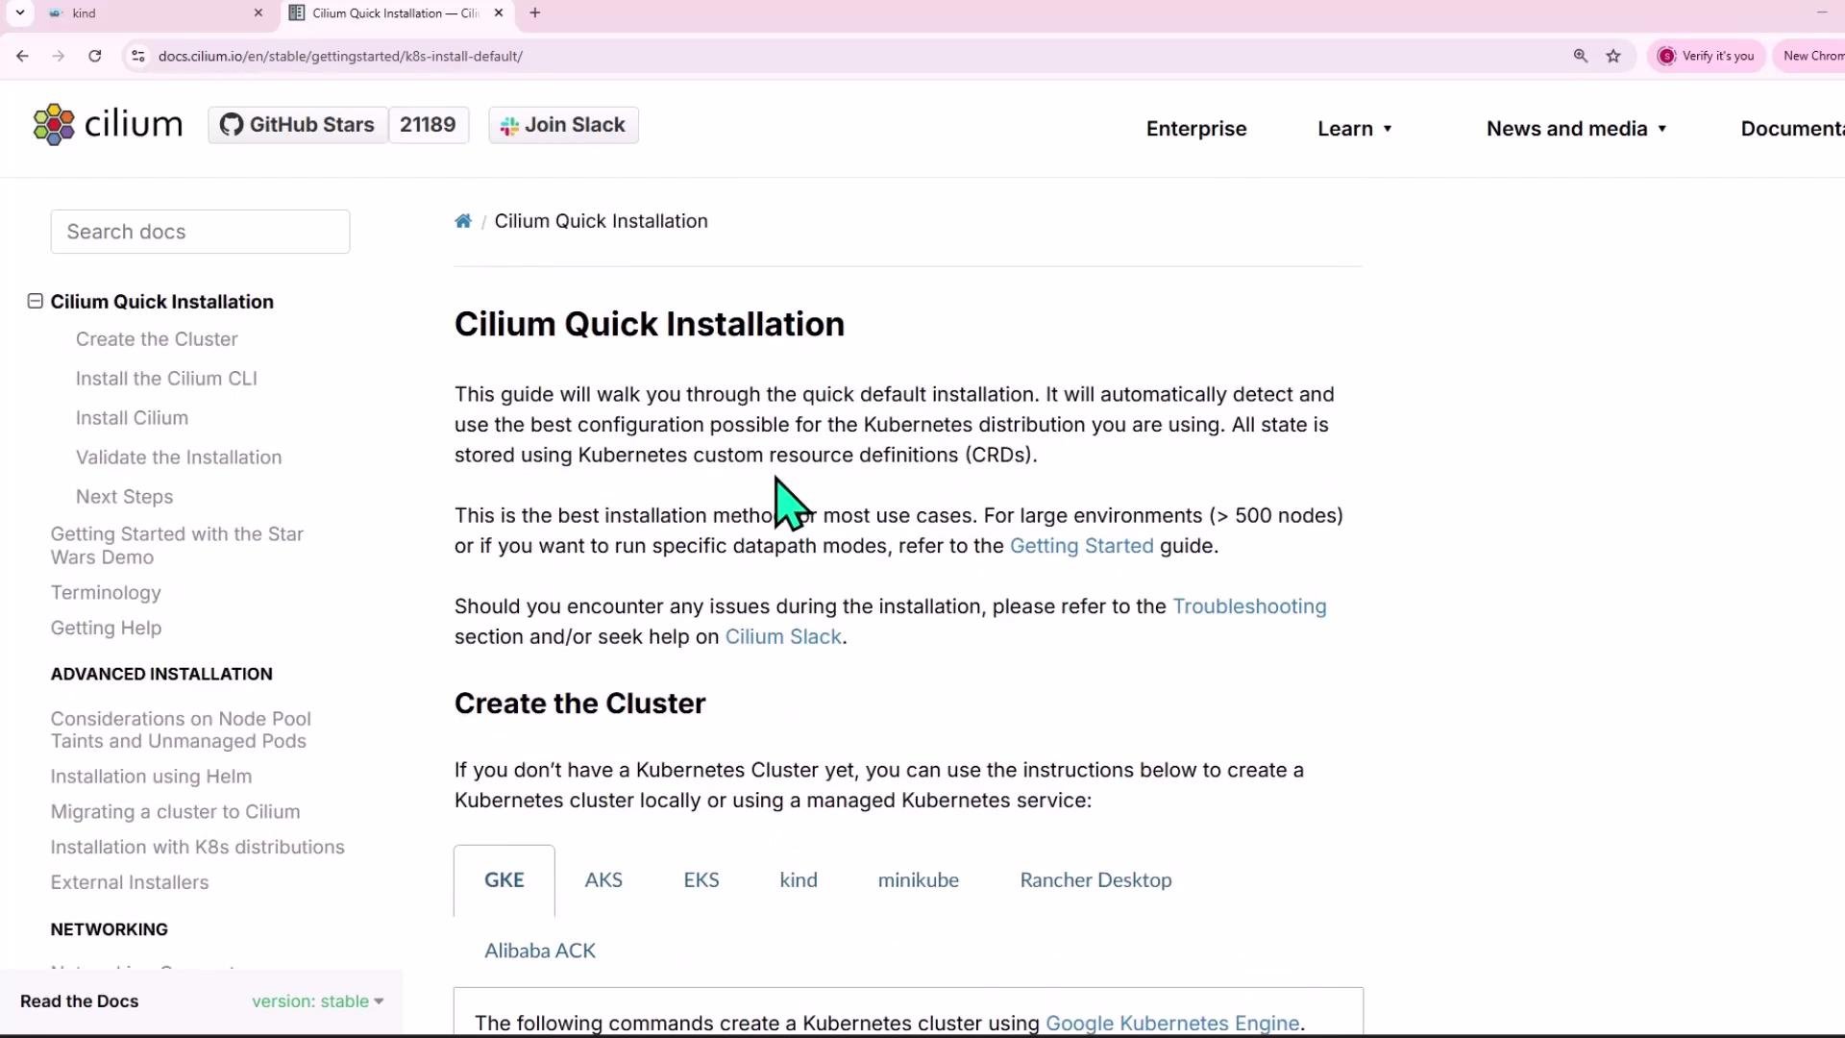Select the EKS tab

[x=701, y=880]
